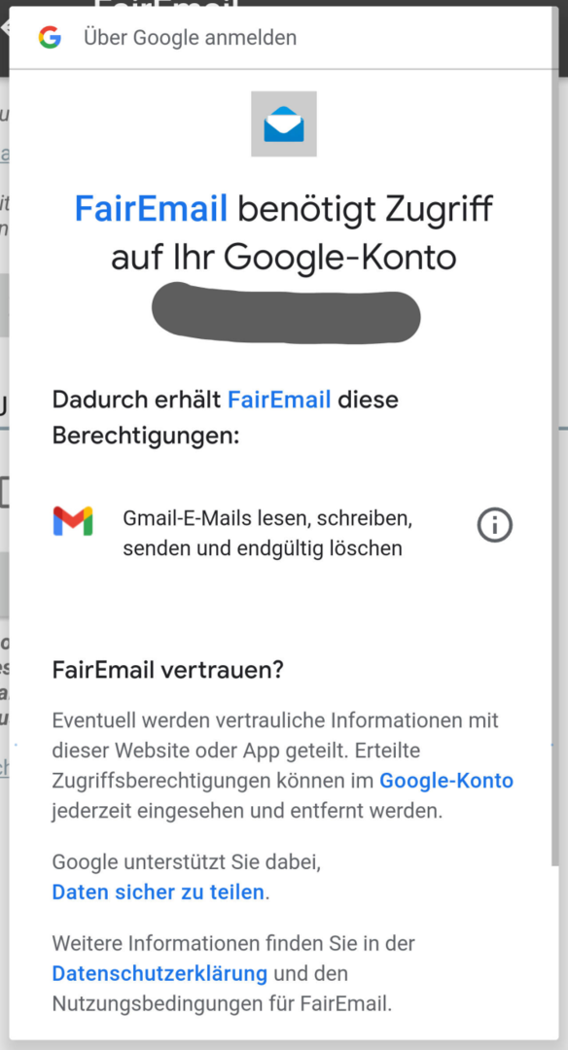
Task: Follow the 'Daten sicher zu teilen' link
Action: pyautogui.click(x=159, y=892)
